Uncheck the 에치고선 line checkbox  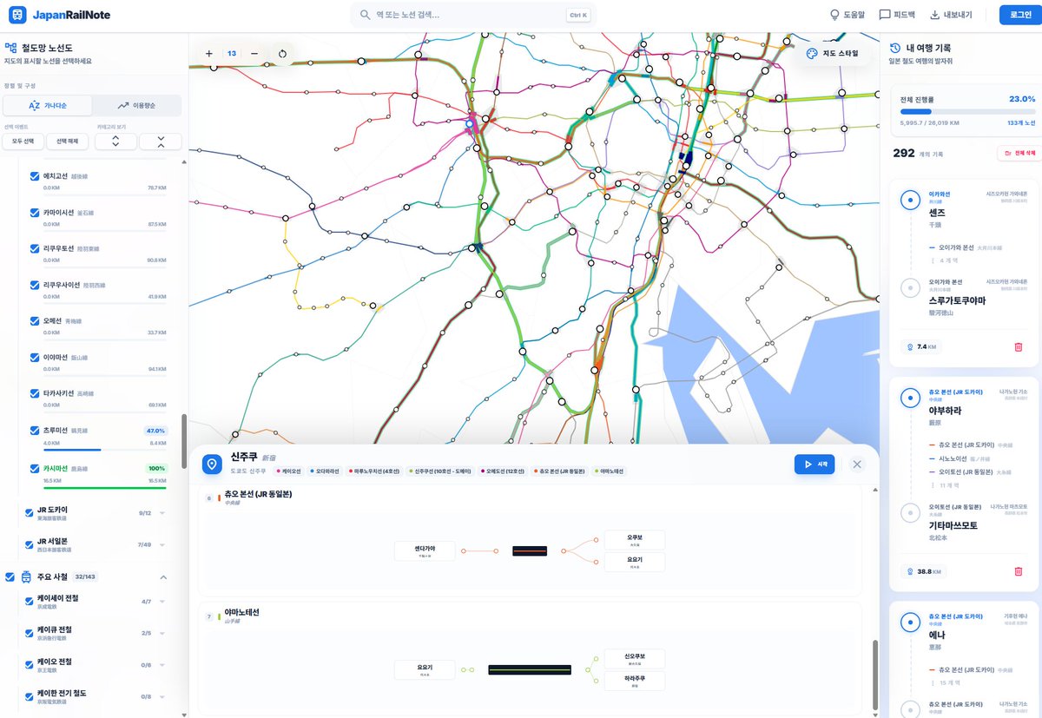pyautogui.click(x=34, y=176)
